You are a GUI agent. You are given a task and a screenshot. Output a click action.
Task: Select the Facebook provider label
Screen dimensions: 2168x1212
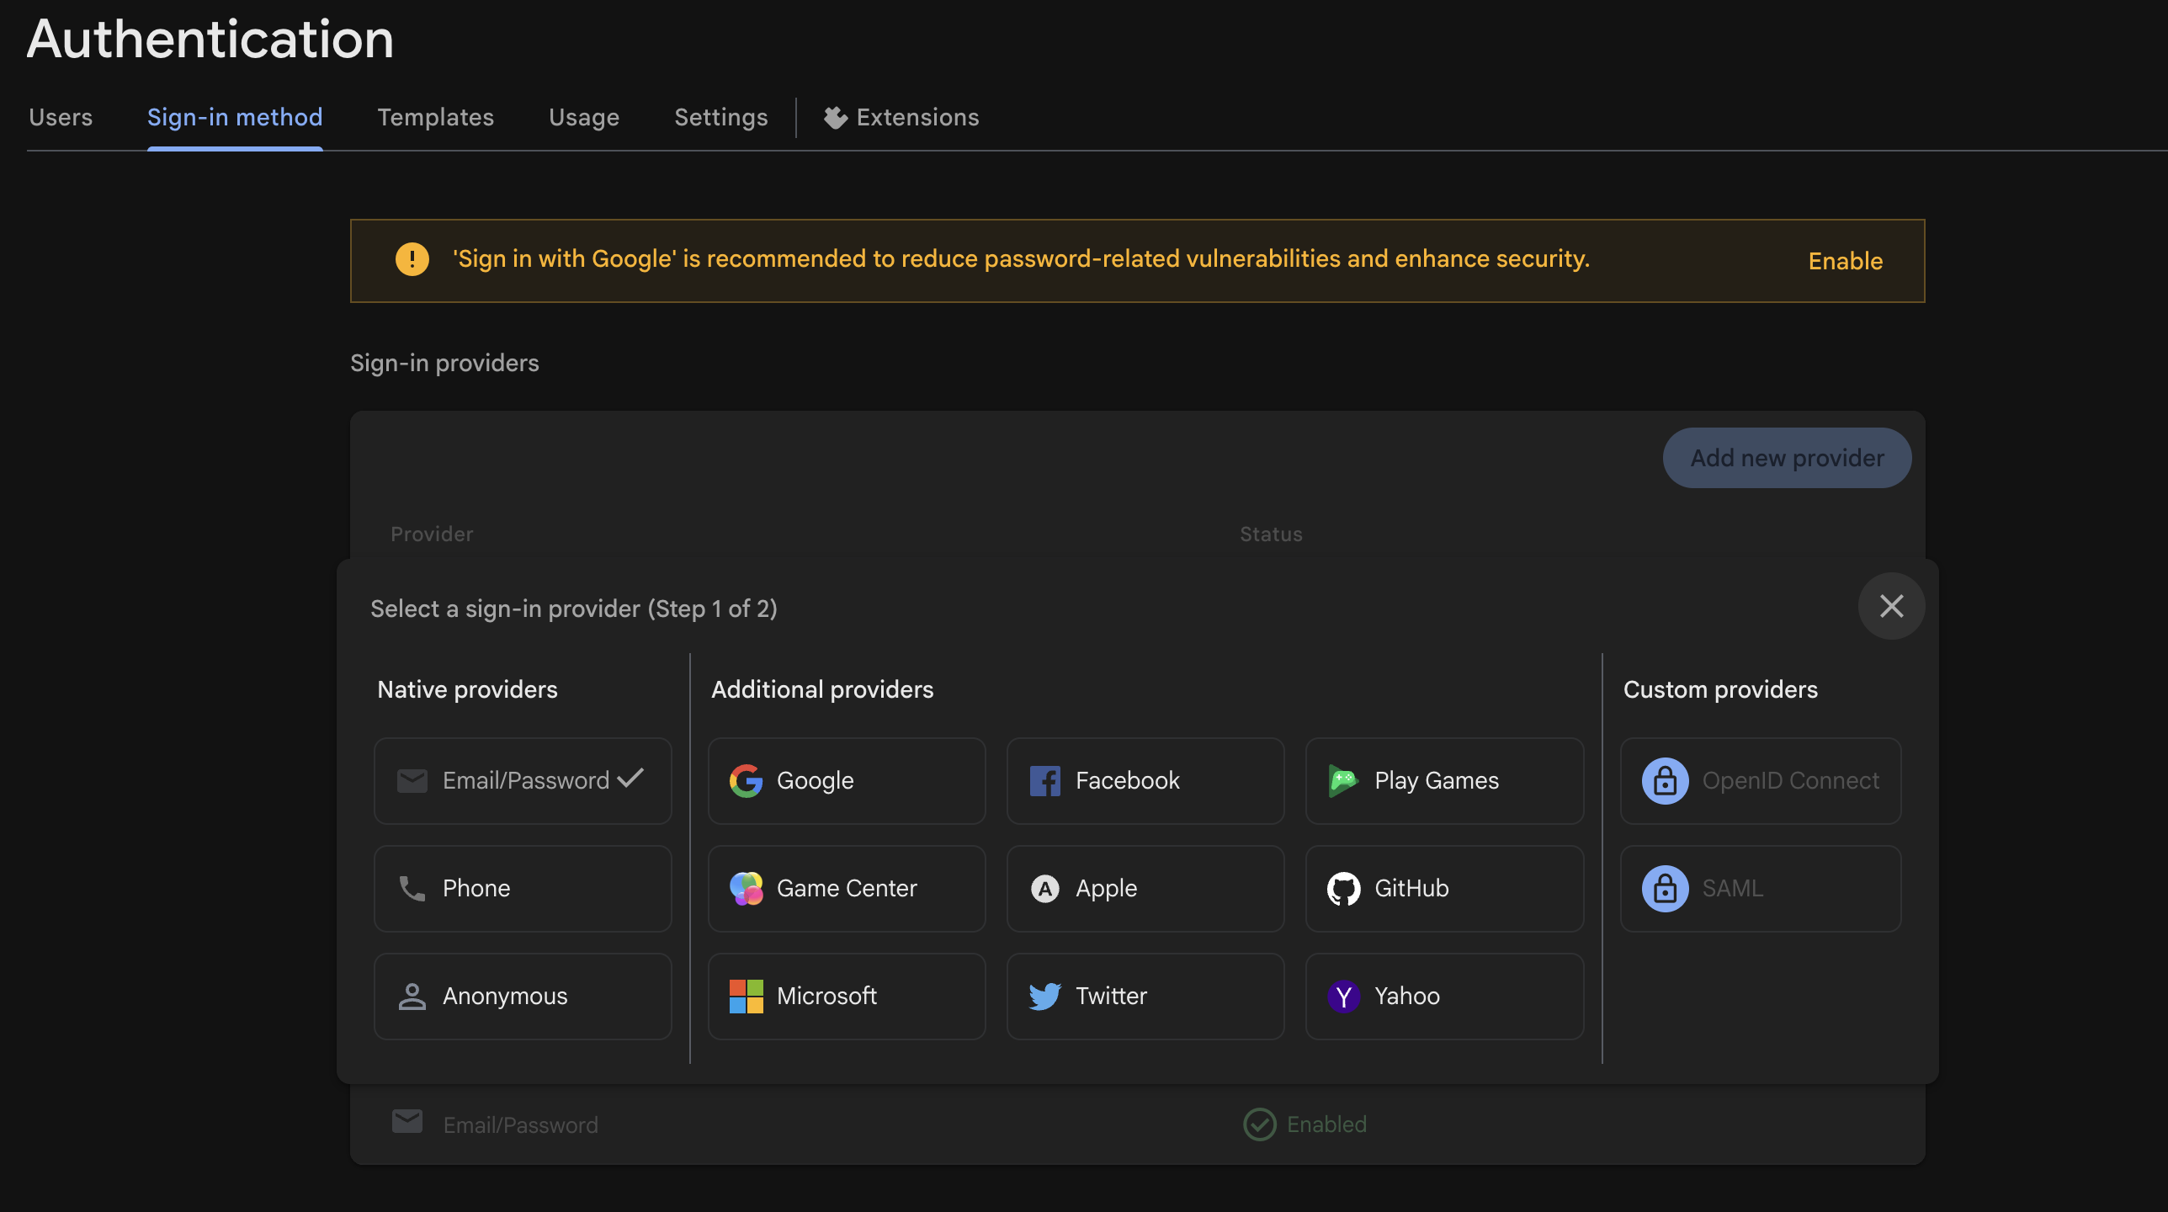tap(1128, 781)
